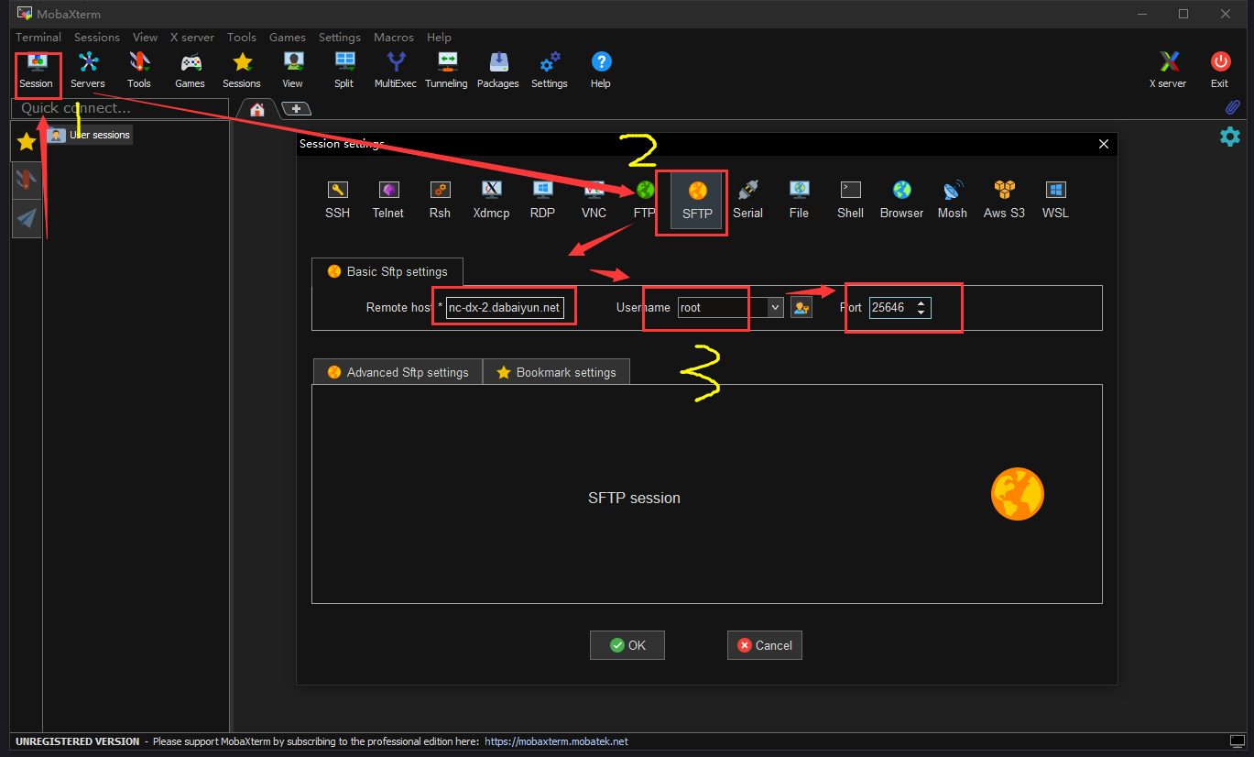Close the Session settings dialog
Viewport: 1254px width, 757px height.
click(1104, 144)
